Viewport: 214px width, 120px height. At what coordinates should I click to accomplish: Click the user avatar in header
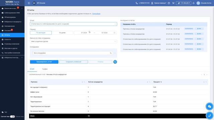click(x=198, y=3)
